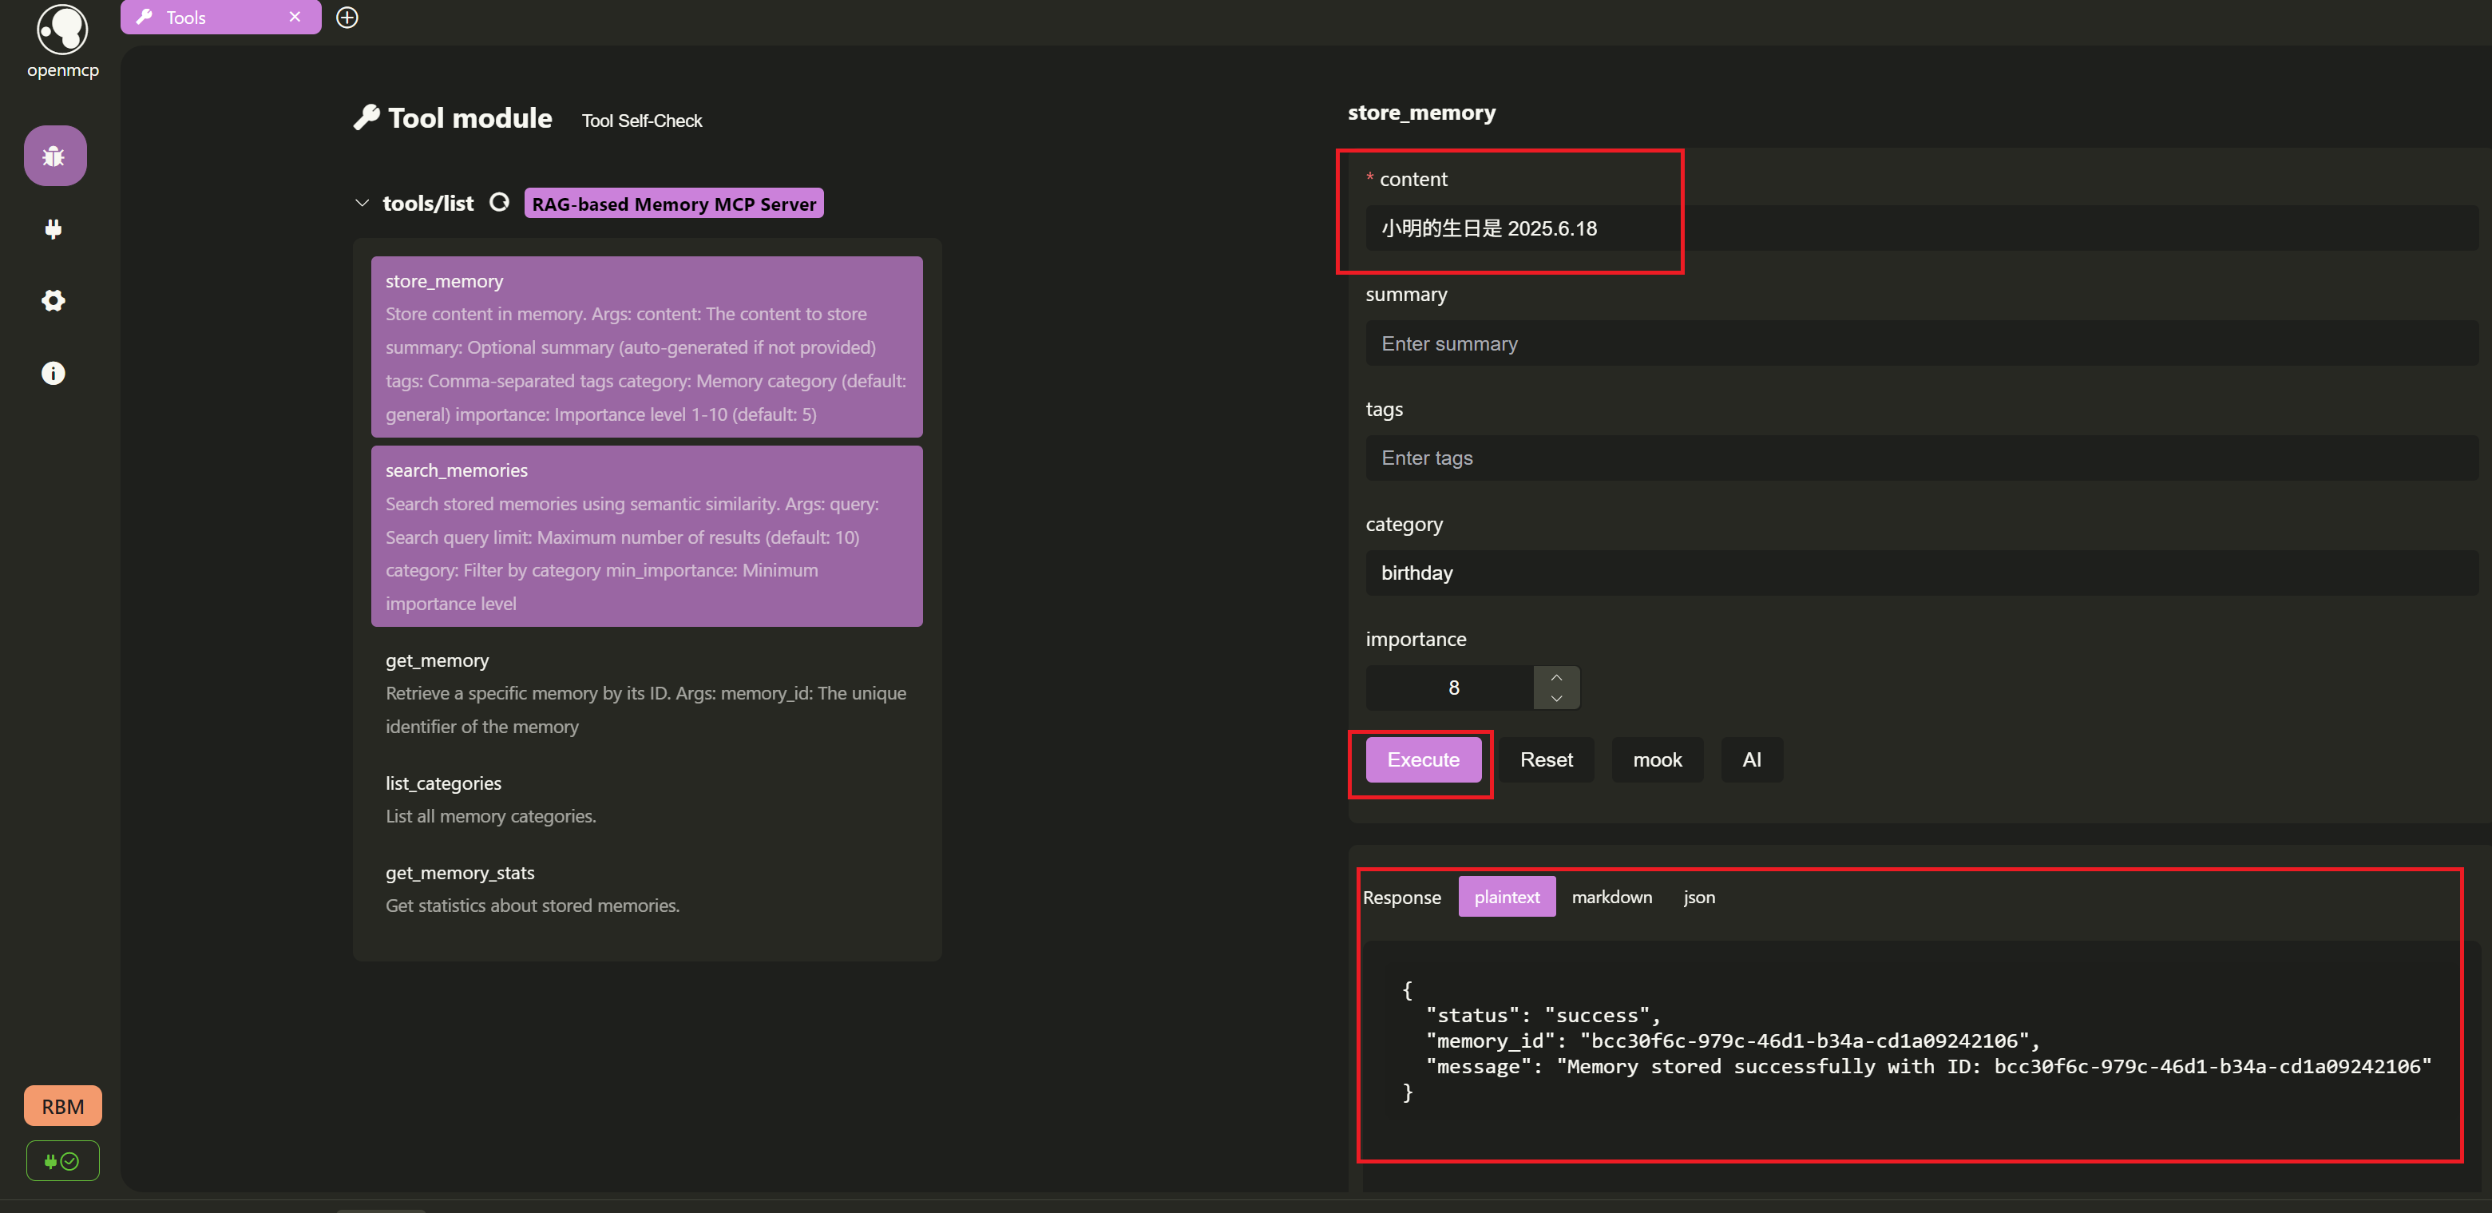Open the Tool Self-Check link
Viewport: 2492px width, 1213px height.
[x=641, y=121]
